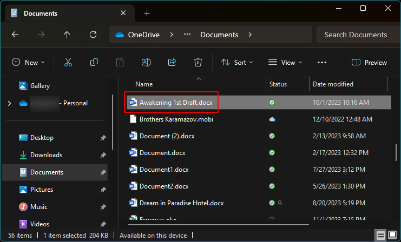Screen dimensions: 401x242
Task: Open a new tab with plus button
Action: pos(147,13)
